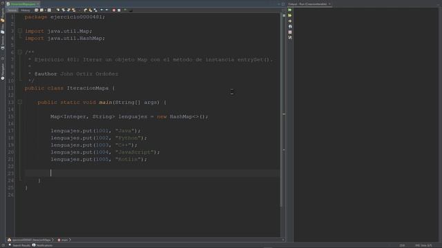This screenshot has width=442, height=248.
Task: Open the Navigator side panel
Action: (3, 72)
